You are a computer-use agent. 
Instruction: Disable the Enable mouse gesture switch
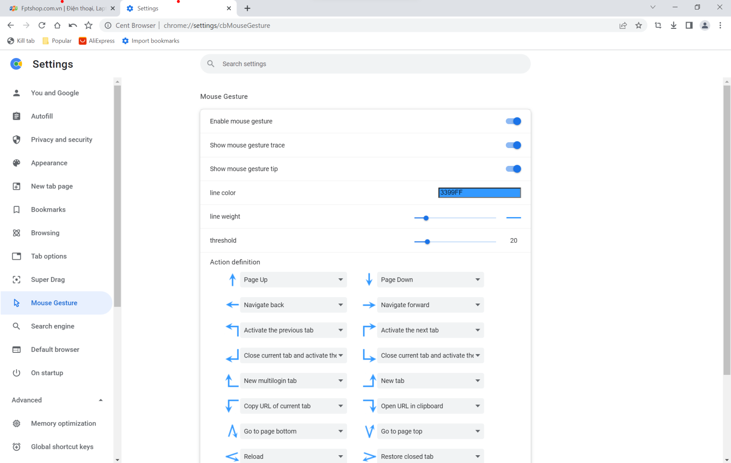pyautogui.click(x=513, y=121)
